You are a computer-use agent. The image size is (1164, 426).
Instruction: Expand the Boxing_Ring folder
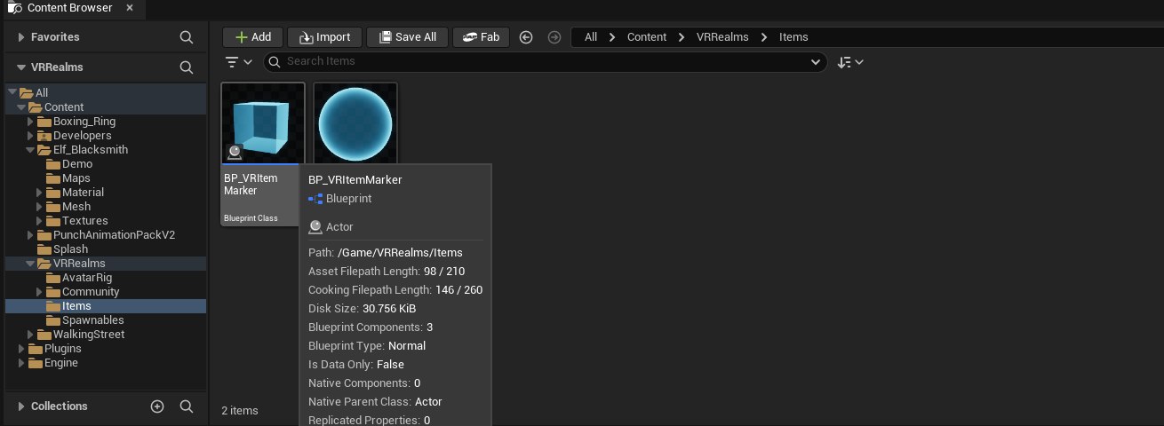click(30, 122)
